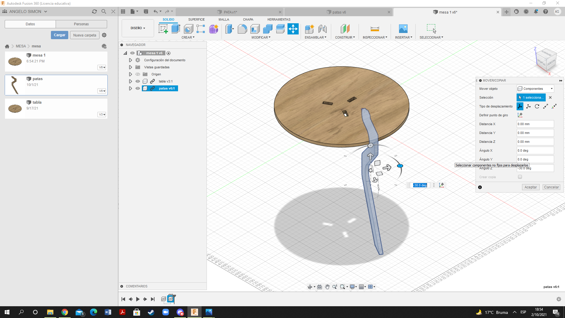
Task: Click the Insertar image icon
Action: pos(403,29)
